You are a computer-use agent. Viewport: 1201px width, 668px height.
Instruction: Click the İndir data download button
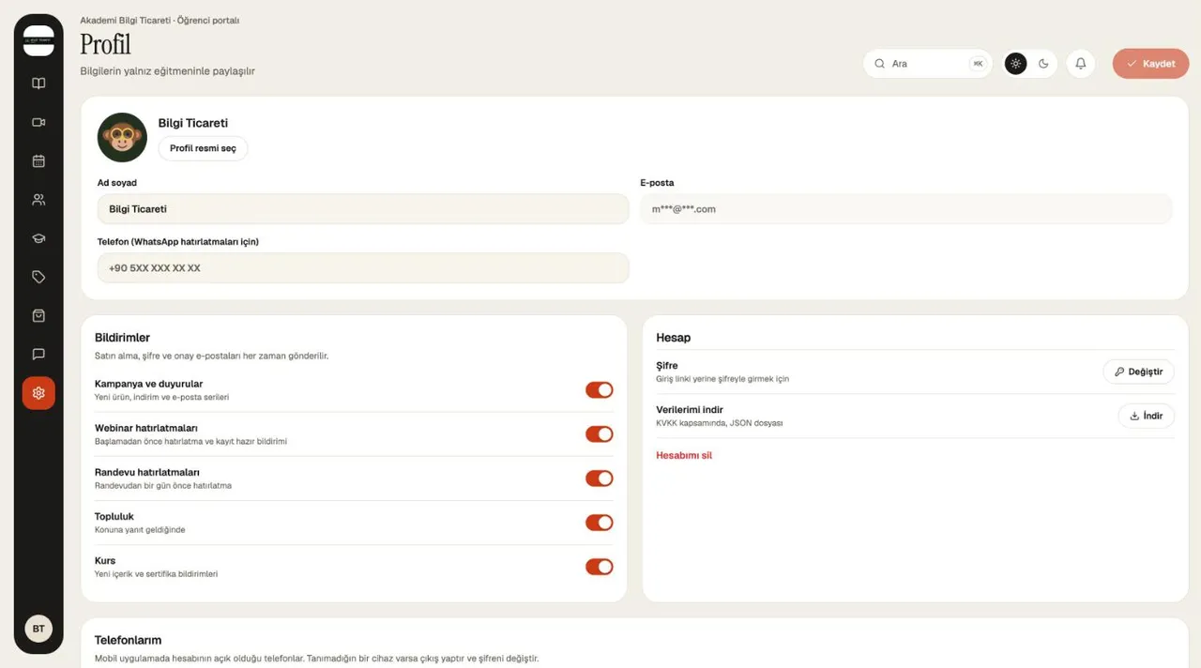tap(1146, 416)
